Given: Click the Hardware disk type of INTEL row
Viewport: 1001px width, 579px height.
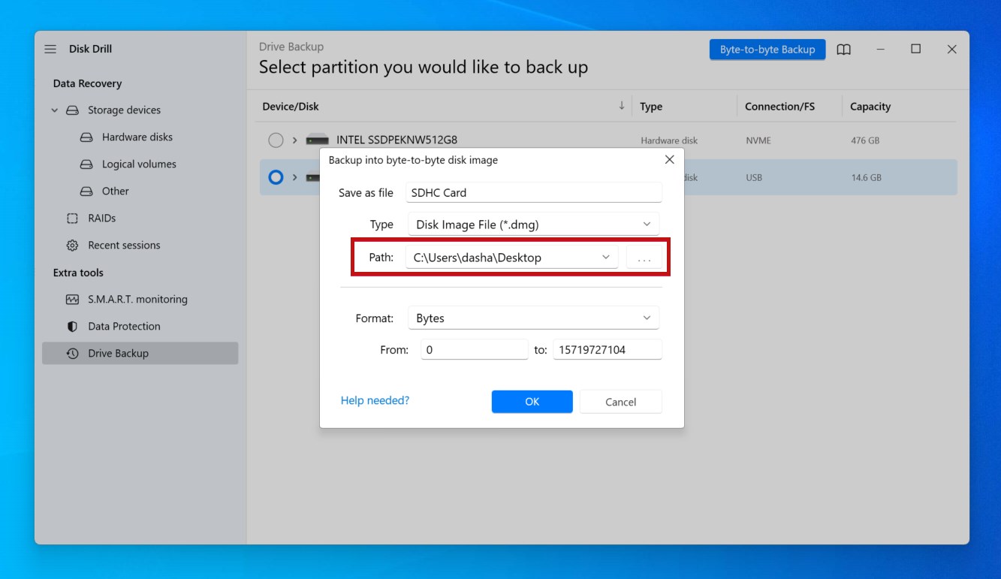Looking at the screenshot, I should pos(669,140).
